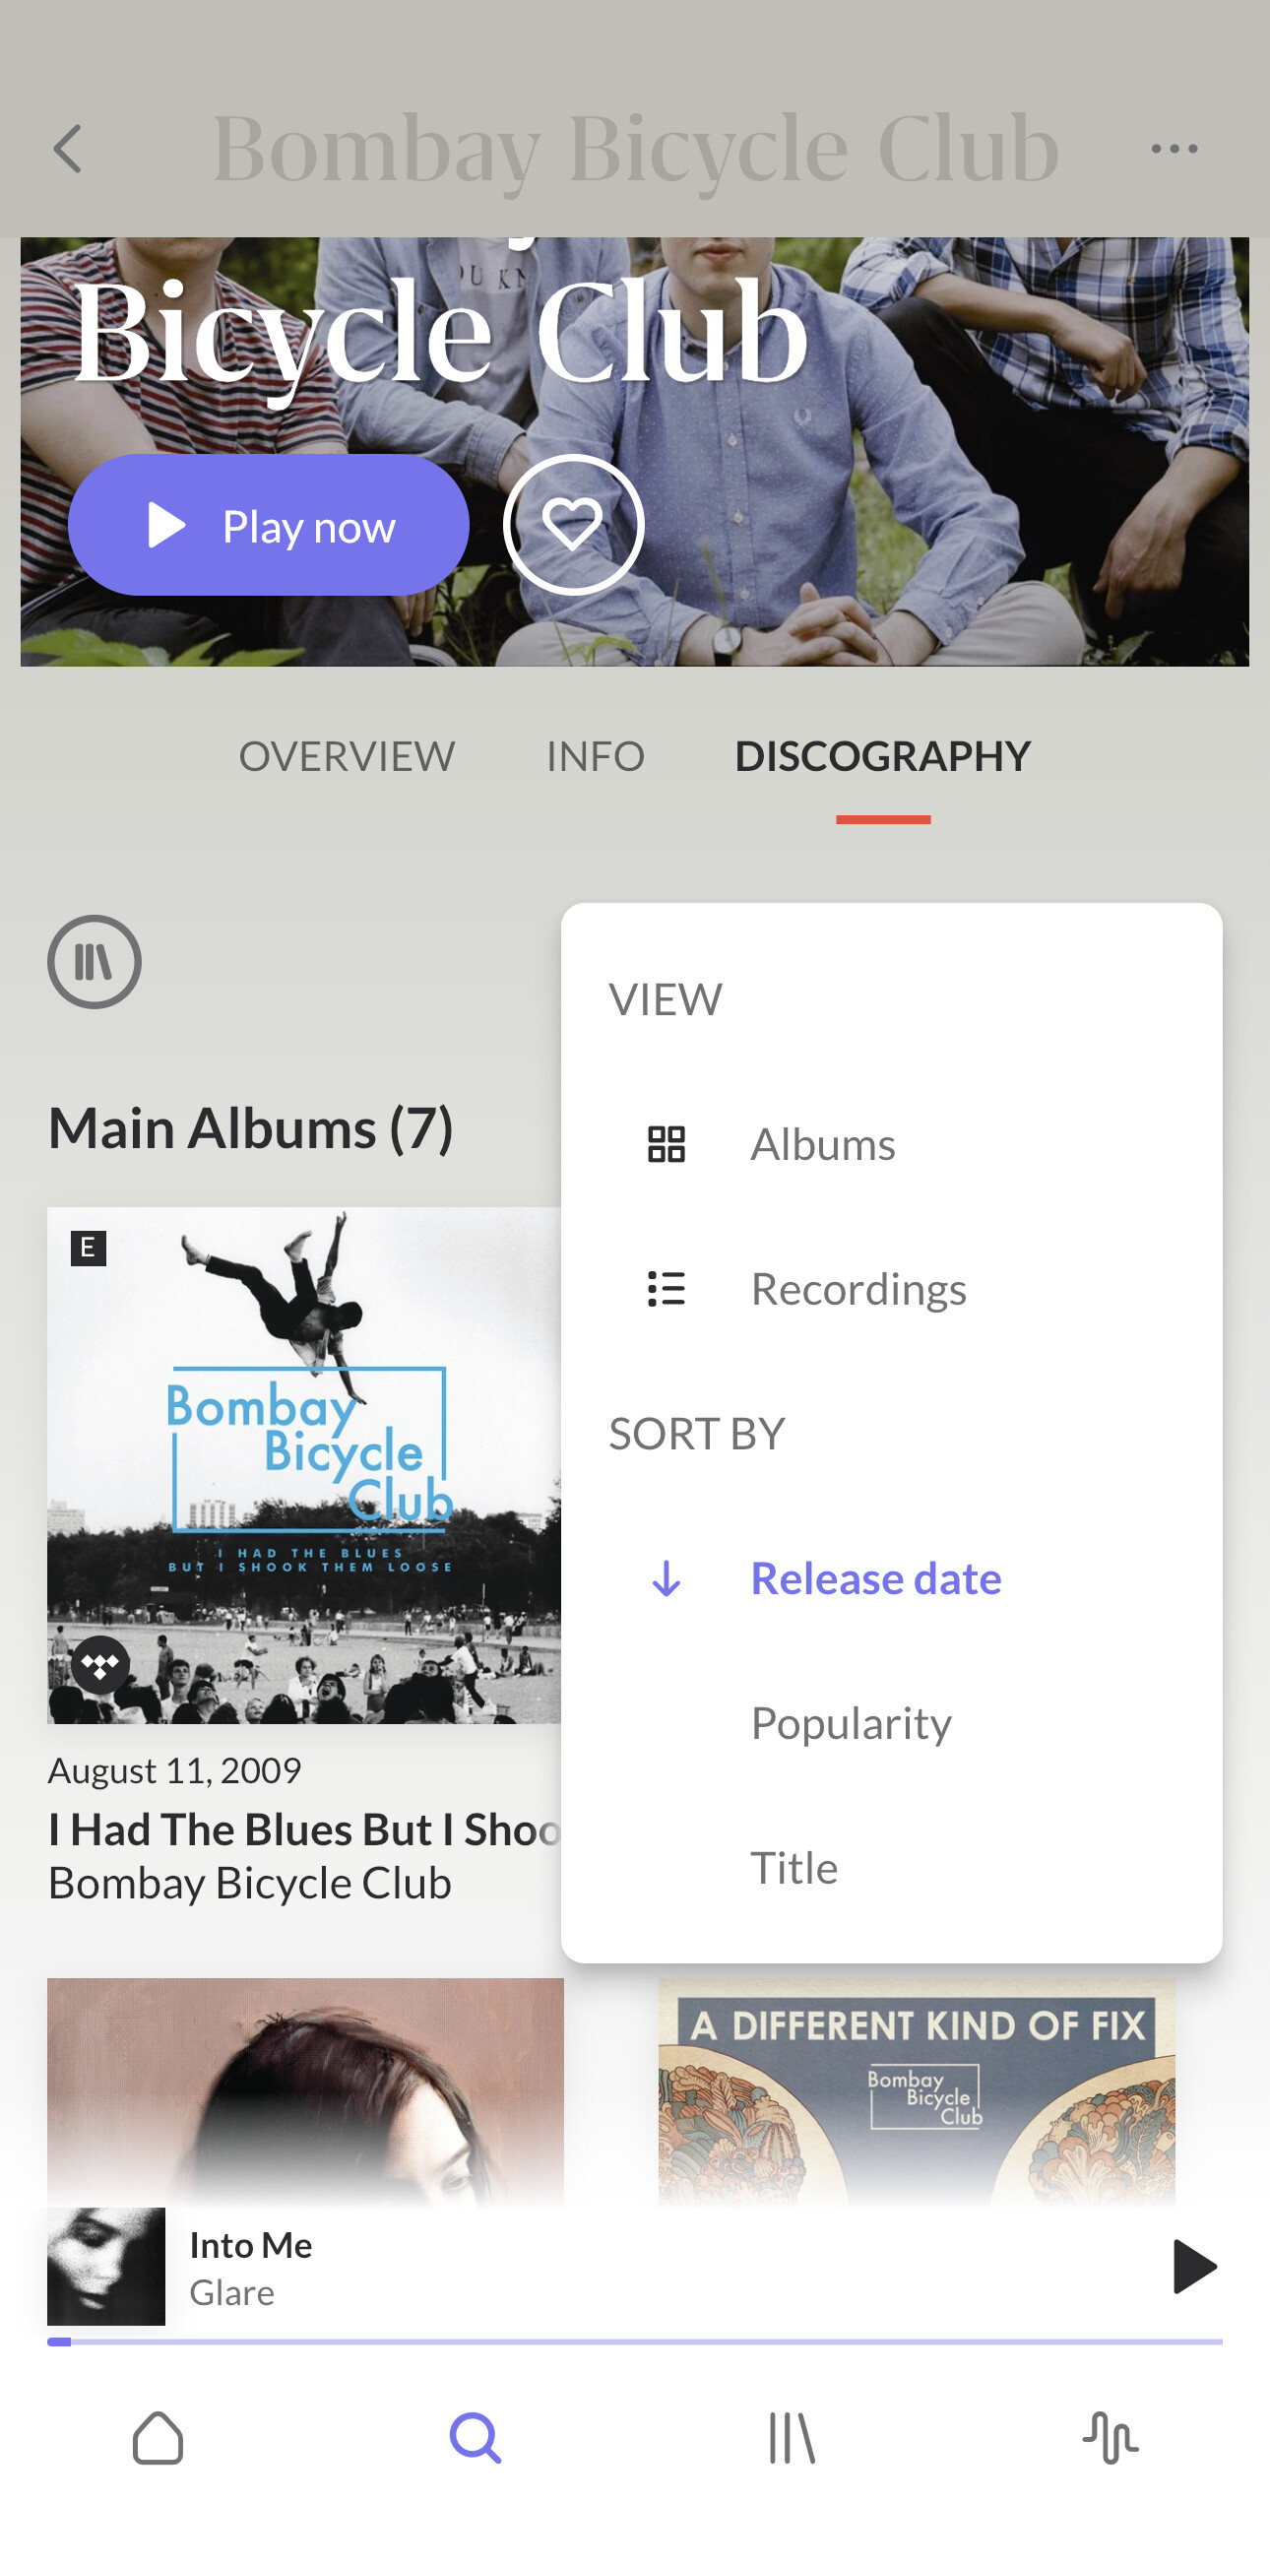Open the Home navigation icon
Image resolution: width=1270 pixels, height=2567 pixels.
coord(159,2437)
